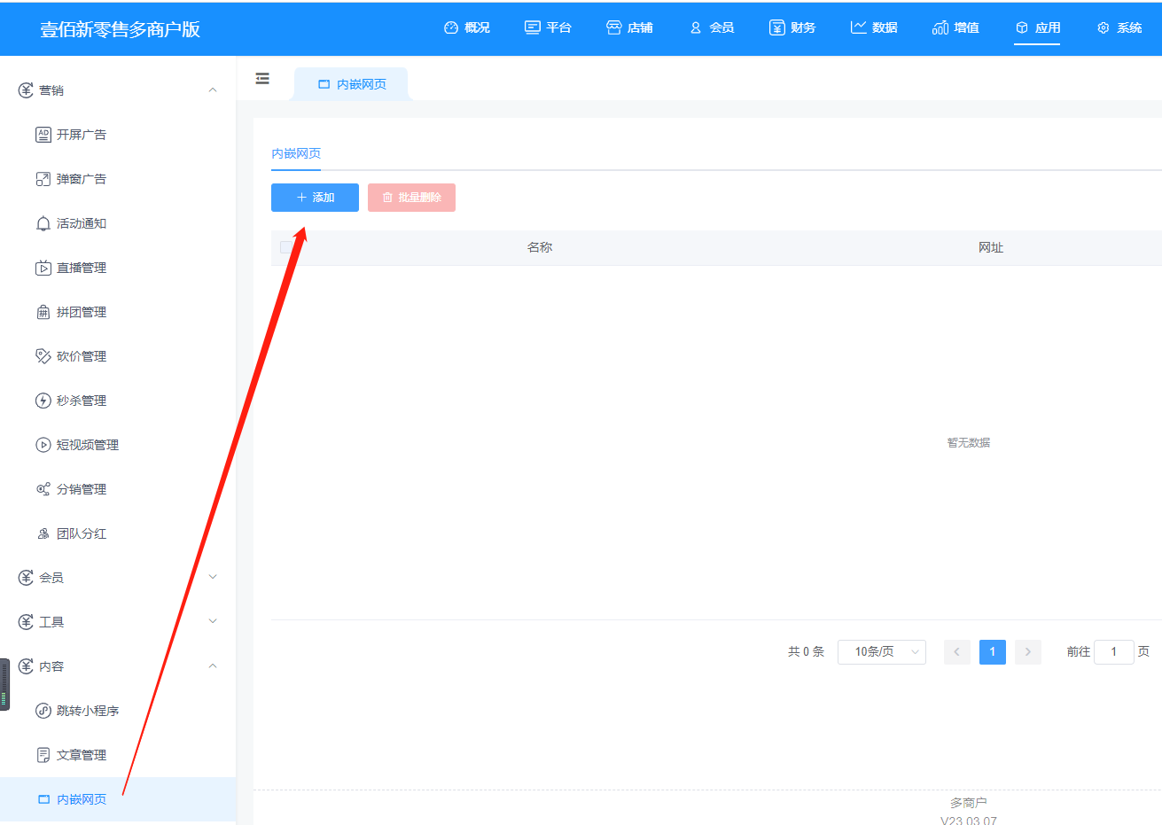Click the 财务 yen icon in the top bar
1162x825 pixels.
pos(776,27)
